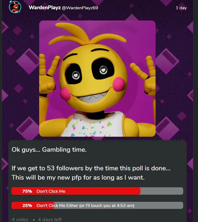Click the 'This will be my new pfp' line

78,177
